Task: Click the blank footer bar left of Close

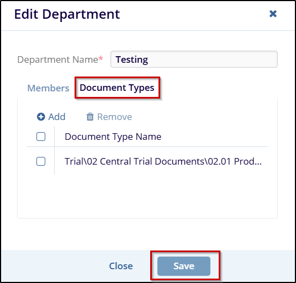Action: point(55,266)
